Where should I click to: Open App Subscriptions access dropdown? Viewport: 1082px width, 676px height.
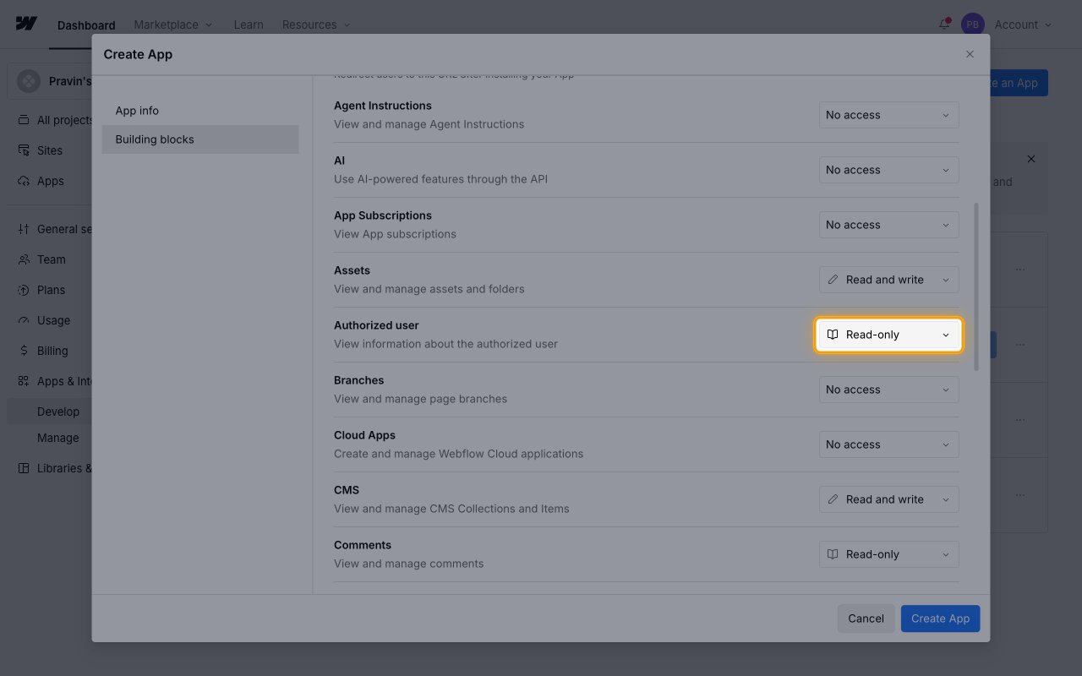(x=889, y=225)
